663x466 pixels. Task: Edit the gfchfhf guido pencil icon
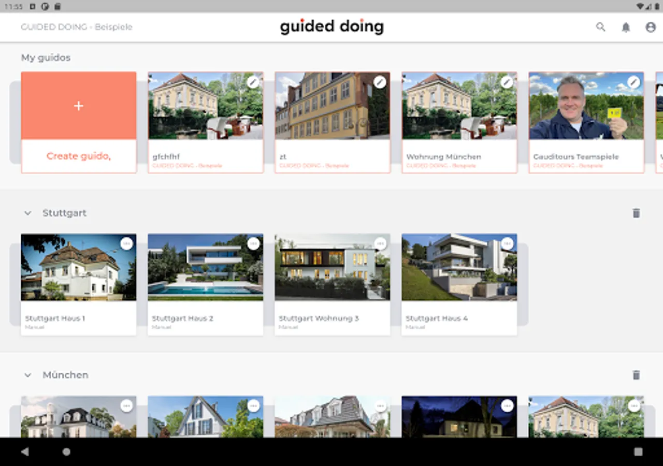point(253,82)
